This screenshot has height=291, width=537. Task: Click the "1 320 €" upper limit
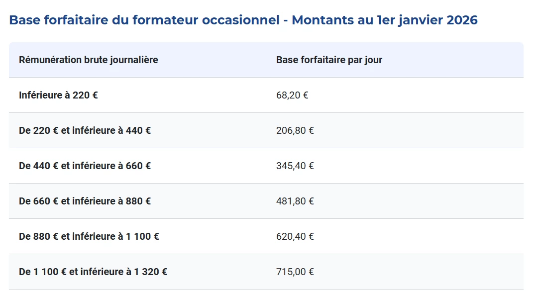click(x=150, y=272)
